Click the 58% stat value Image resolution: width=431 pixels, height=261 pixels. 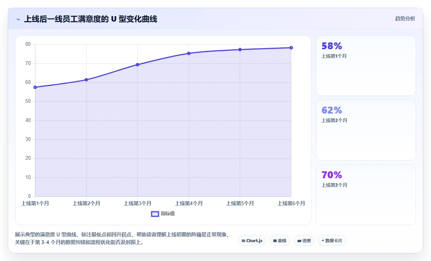tap(332, 46)
